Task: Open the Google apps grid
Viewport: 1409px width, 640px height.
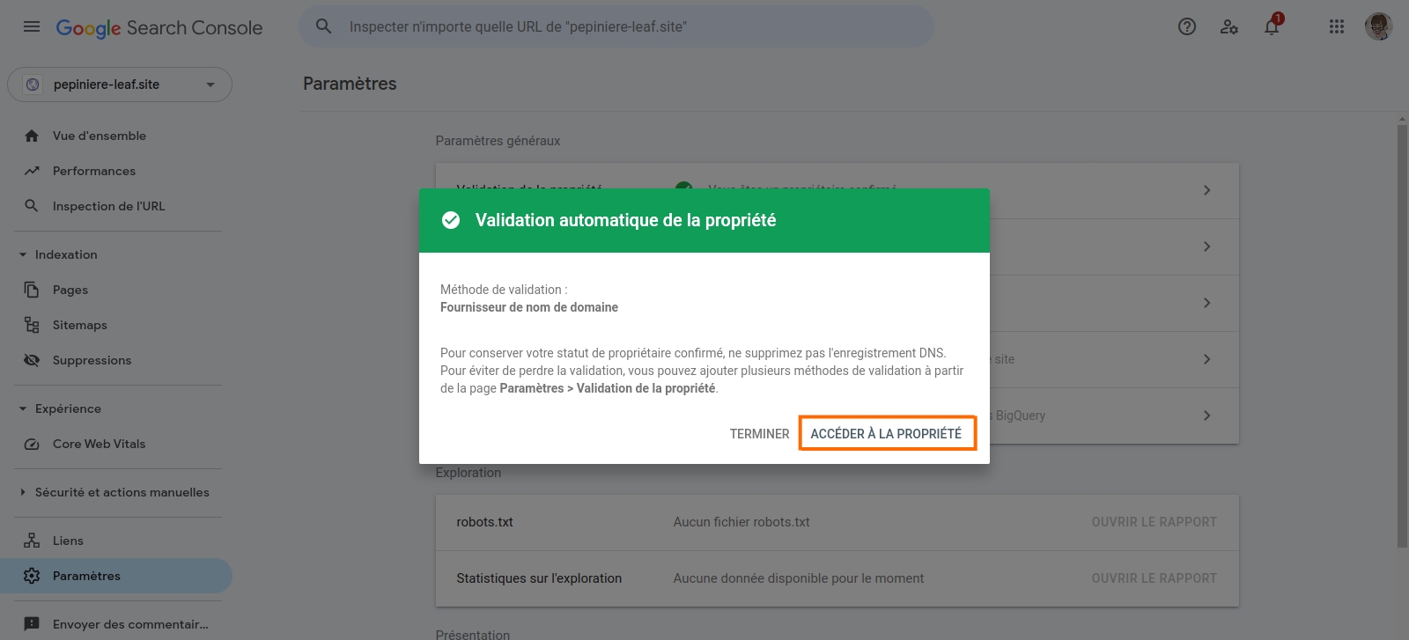Action: pos(1337,26)
